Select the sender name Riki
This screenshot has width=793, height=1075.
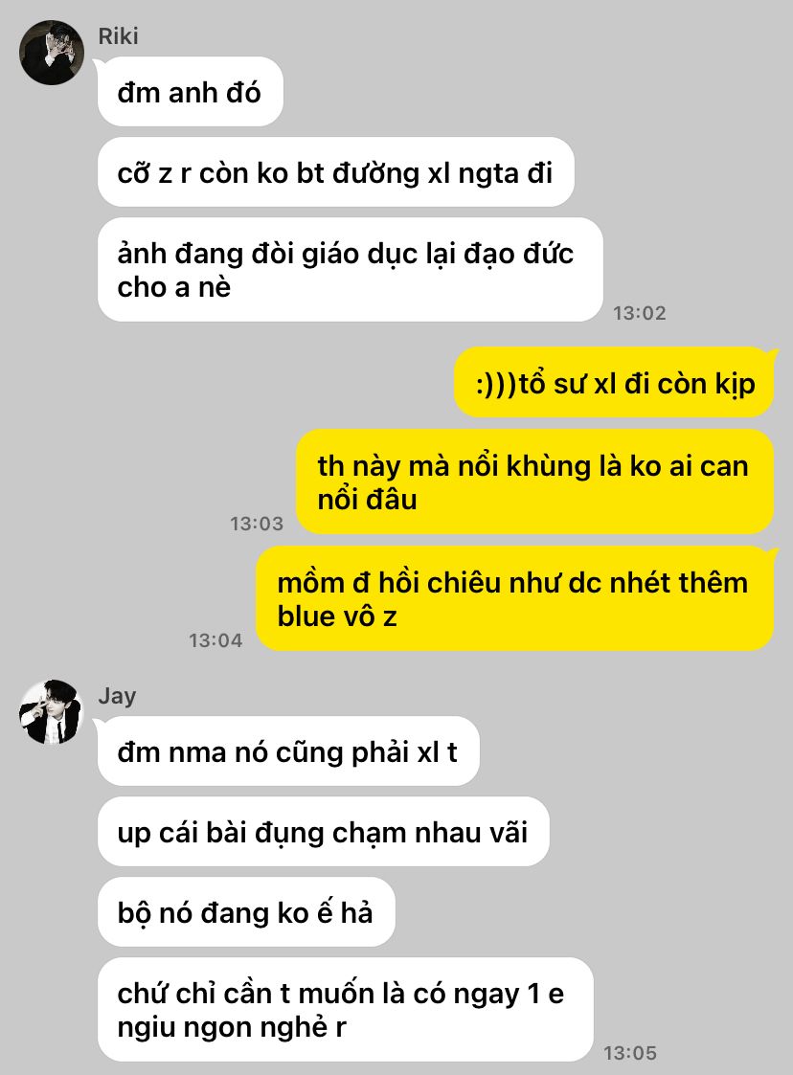pos(118,35)
